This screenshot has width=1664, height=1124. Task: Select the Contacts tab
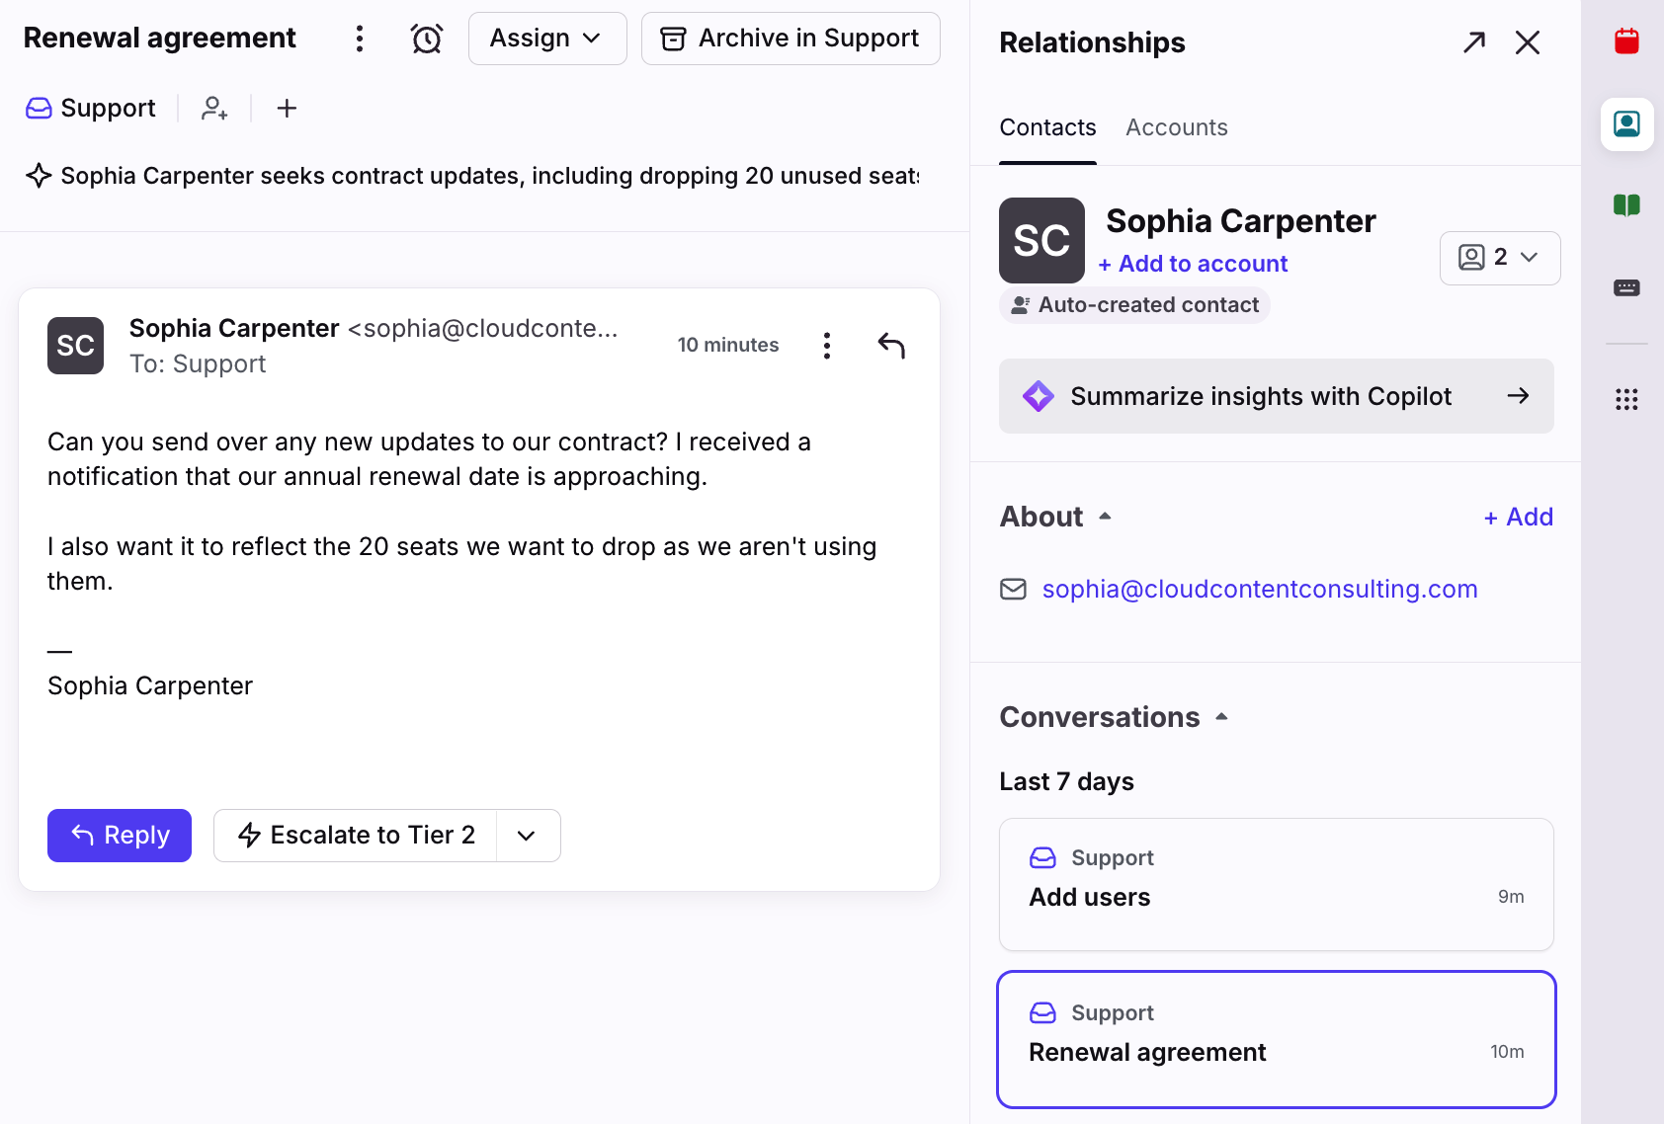point(1047,127)
